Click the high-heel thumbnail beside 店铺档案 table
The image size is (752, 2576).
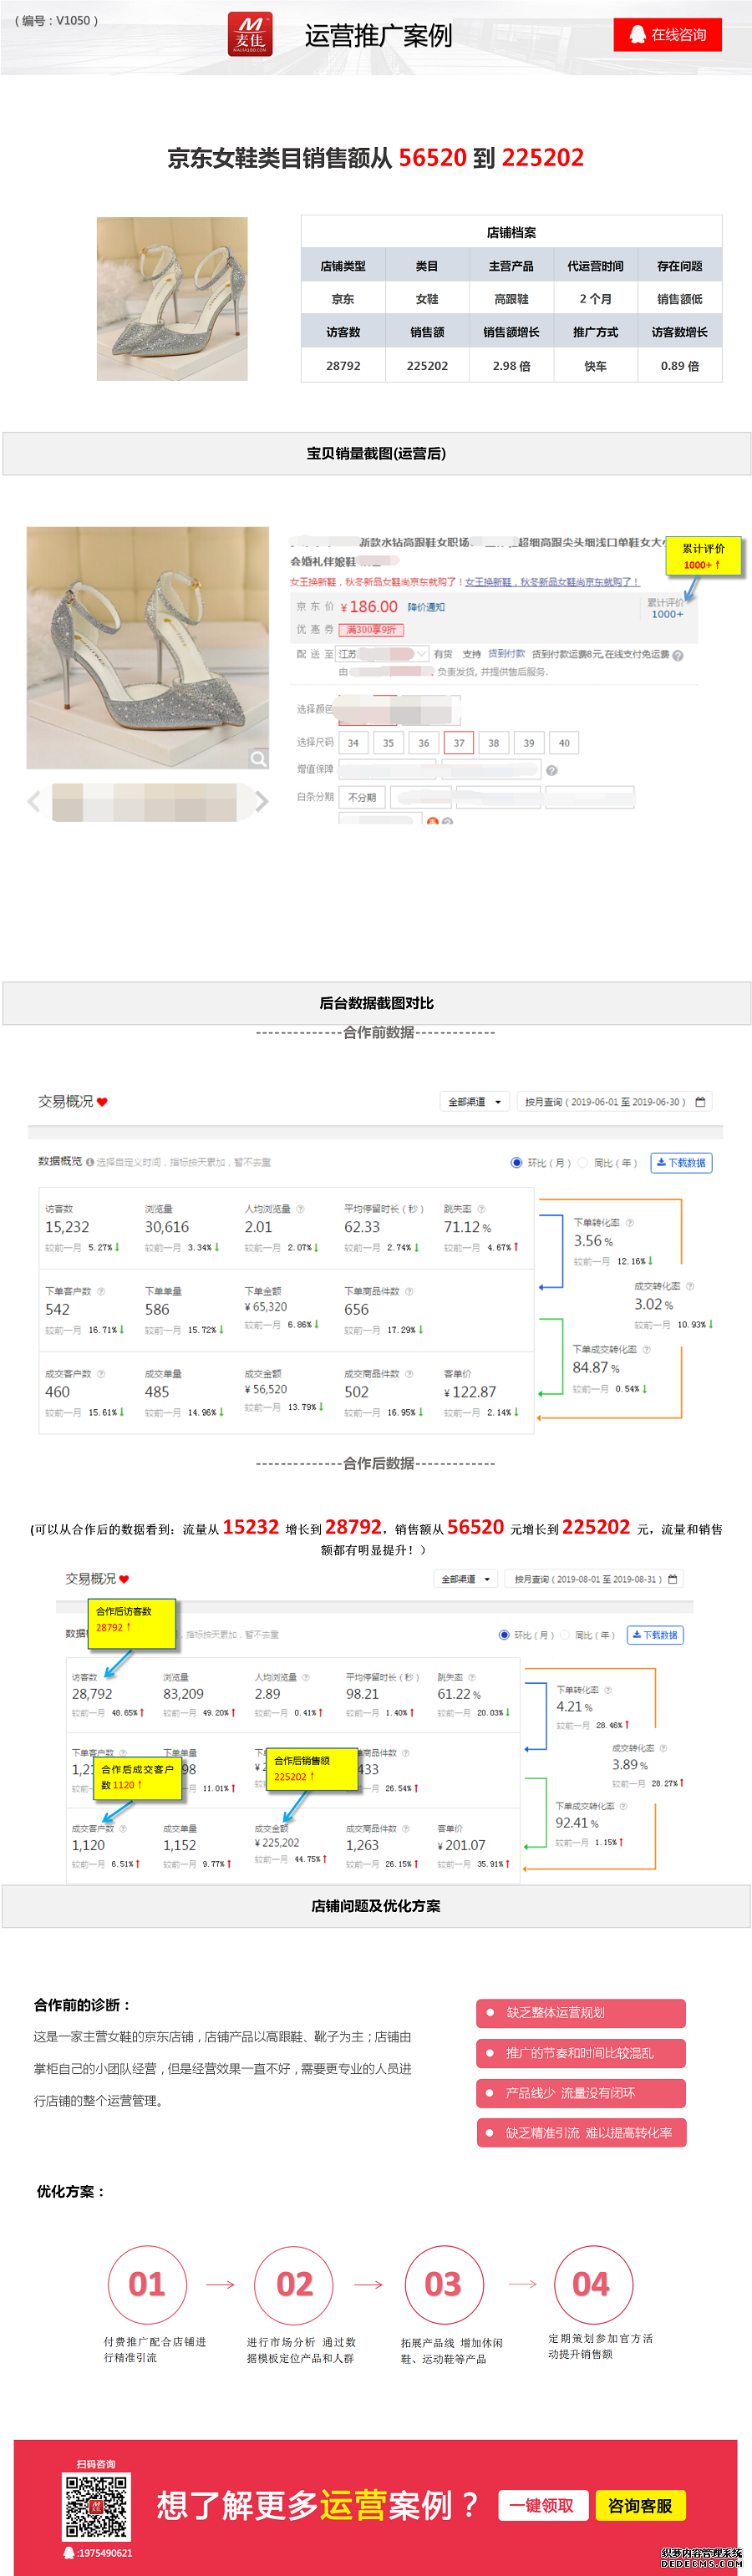(x=172, y=298)
